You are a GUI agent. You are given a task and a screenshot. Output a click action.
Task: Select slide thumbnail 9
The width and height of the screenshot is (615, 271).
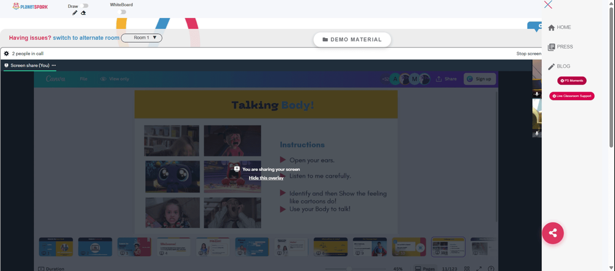tap(370, 247)
